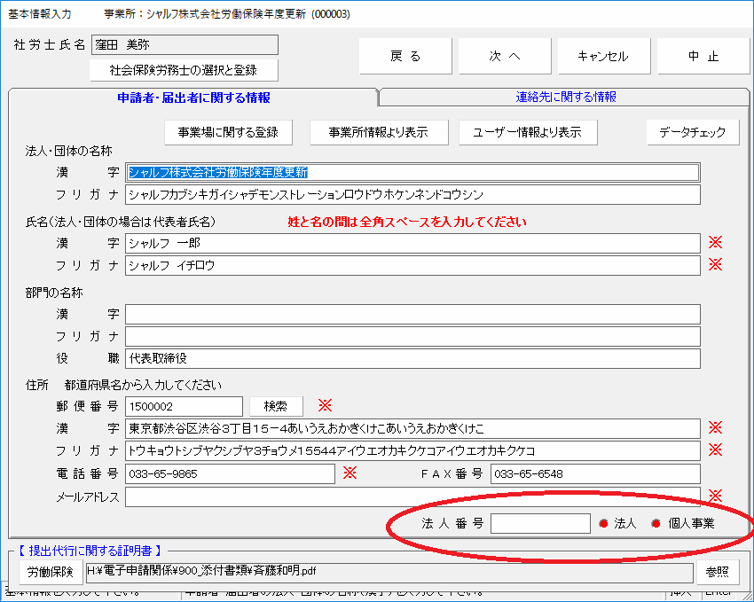Viewport: 754px width, 602px height.
Task: Click the 戻る button
Action: click(x=404, y=56)
